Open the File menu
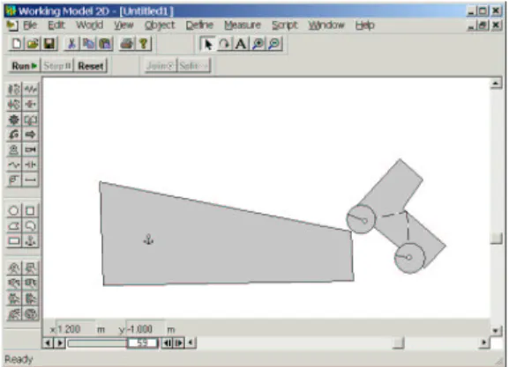The image size is (509, 367). [x=30, y=26]
